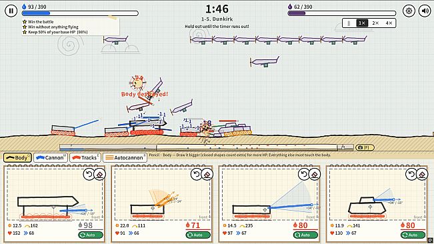Undo last stroke in third blueprint card
This screenshot has width=434, height=244.
[303, 174]
